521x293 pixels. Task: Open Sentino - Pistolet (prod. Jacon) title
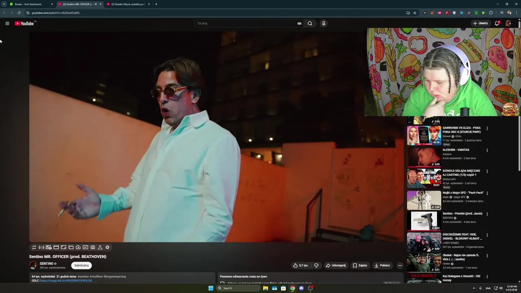(x=462, y=213)
